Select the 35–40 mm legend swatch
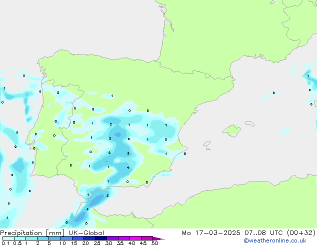The height and width of the screenshot is (245, 317). click(123, 238)
